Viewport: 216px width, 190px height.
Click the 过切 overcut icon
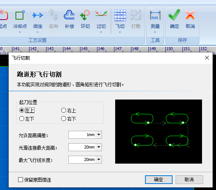[x=101, y=14]
